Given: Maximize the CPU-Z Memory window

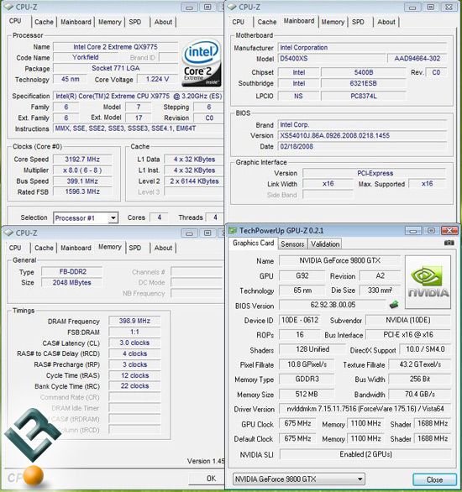Looking at the screenshot, I should point(207,233).
